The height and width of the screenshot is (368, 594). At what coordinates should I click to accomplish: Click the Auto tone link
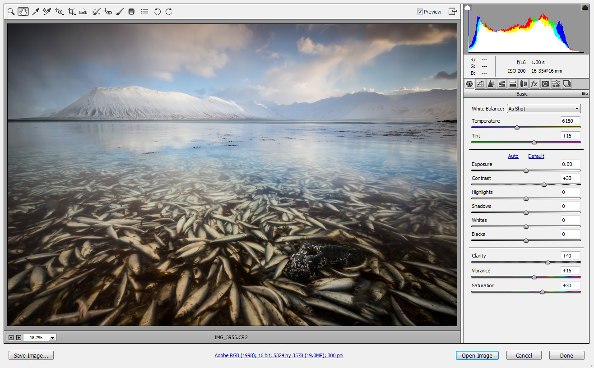coord(513,156)
